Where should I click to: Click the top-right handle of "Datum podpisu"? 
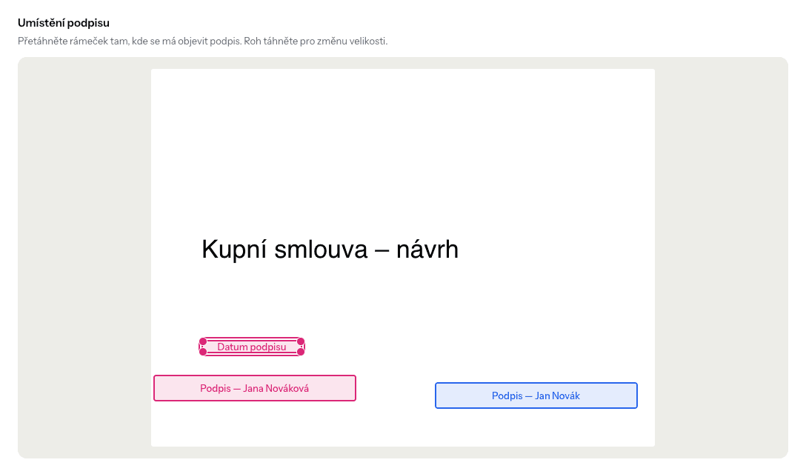pyautogui.click(x=301, y=342)
